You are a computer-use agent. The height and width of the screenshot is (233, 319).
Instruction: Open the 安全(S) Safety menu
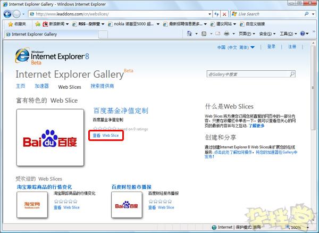267,34
